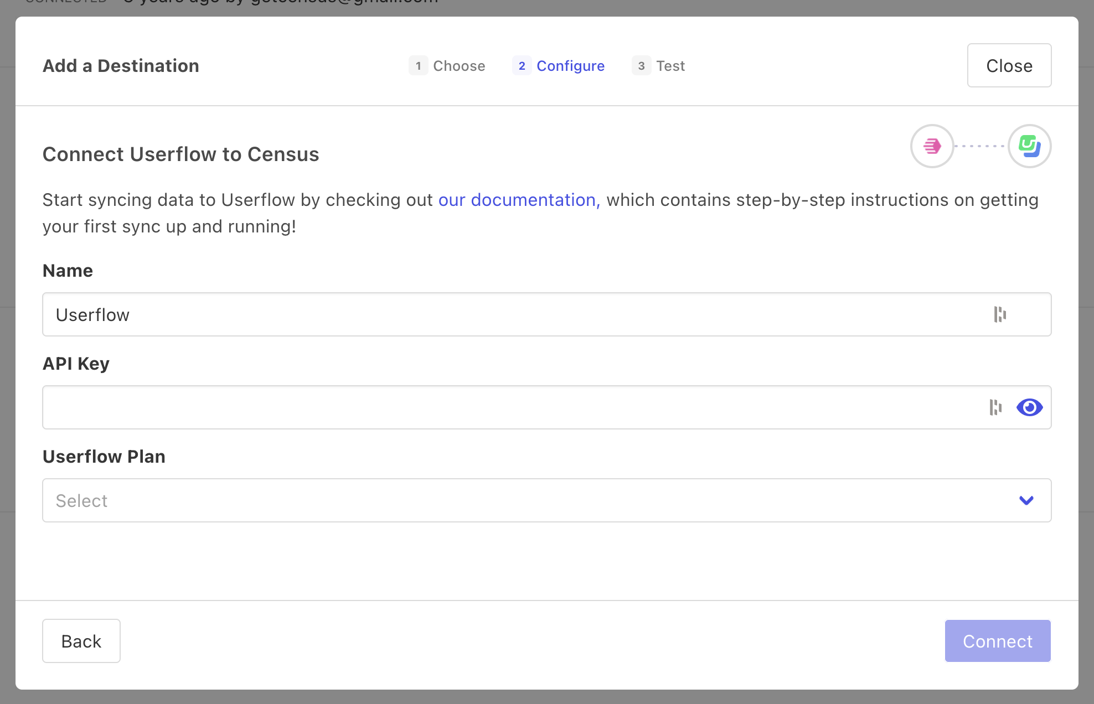Open the Userflow Plan dropdown

click(x=546, y=500)
